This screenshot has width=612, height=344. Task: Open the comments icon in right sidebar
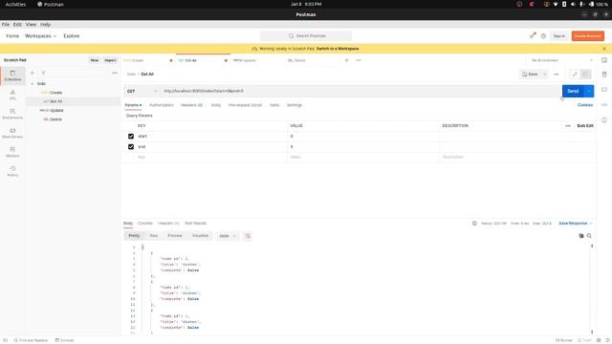pyautogui.click(x=604, y=89)
